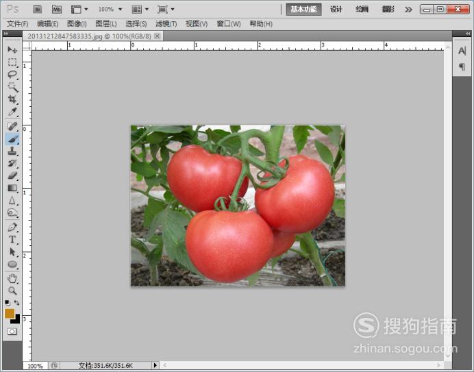
Task: Open the 滤镜(T) menu
Action: tap(166, 23)
